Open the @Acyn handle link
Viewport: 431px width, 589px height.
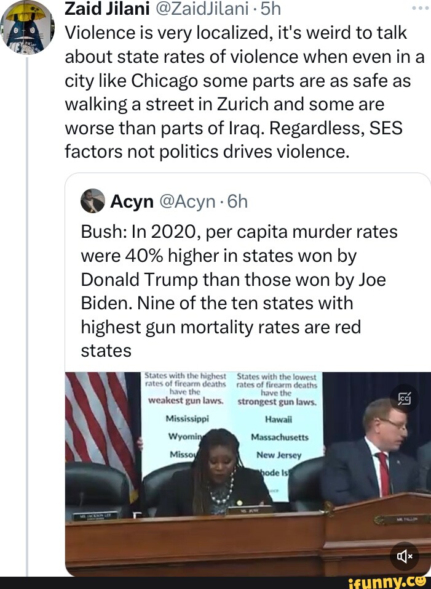[186, 201]
